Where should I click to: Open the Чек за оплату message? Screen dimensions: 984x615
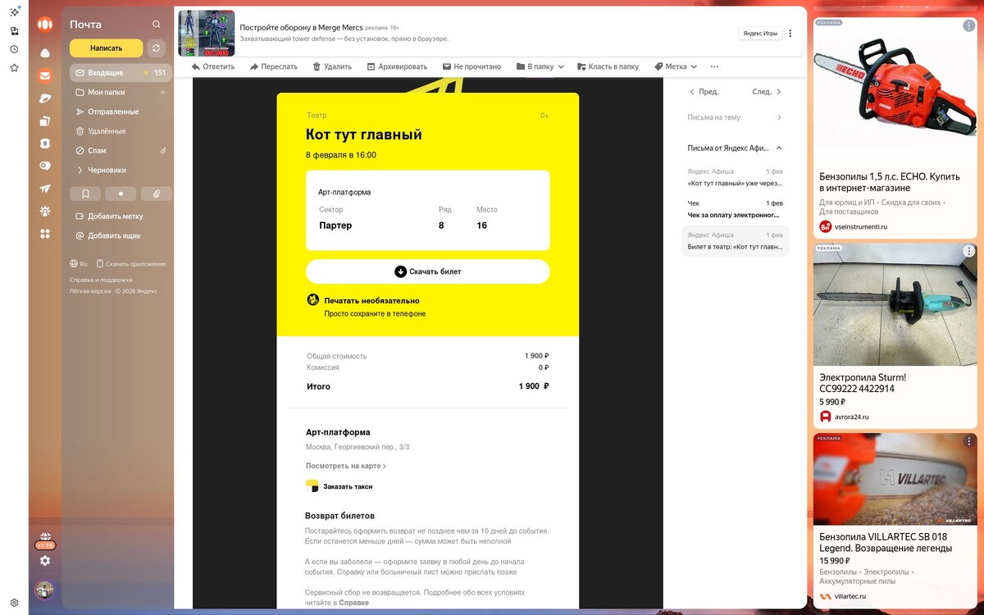(x=735, y=209)
